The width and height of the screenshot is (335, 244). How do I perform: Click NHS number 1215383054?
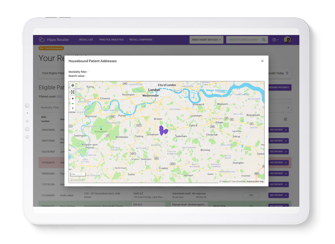tap(48, 195)
